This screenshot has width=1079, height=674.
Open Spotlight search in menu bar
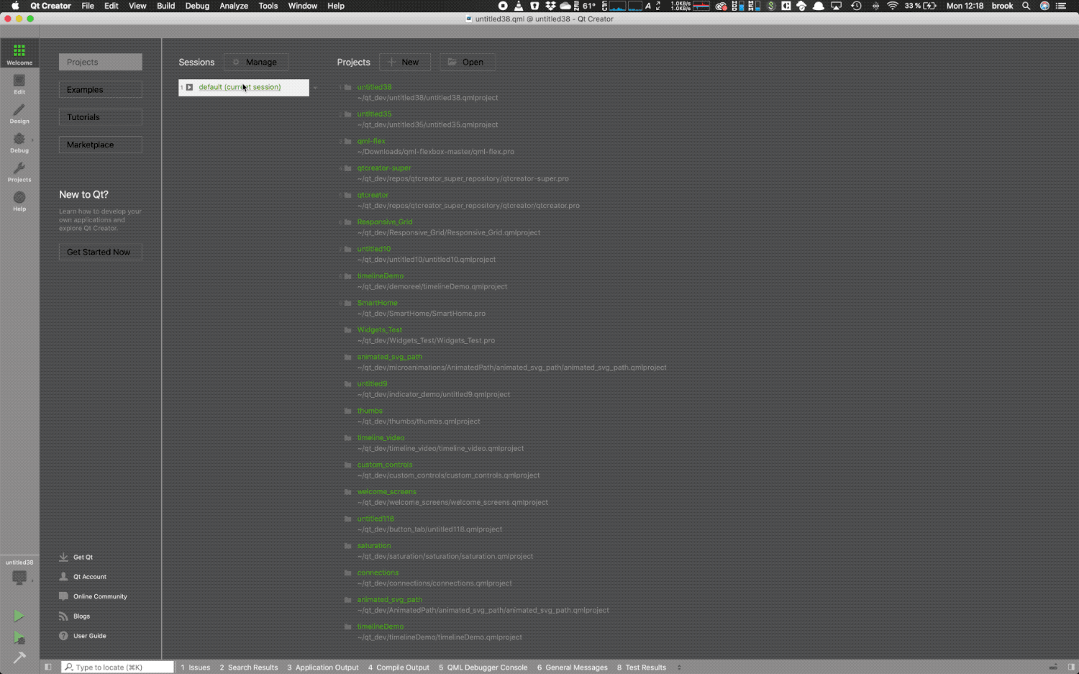coord(1026,6)
